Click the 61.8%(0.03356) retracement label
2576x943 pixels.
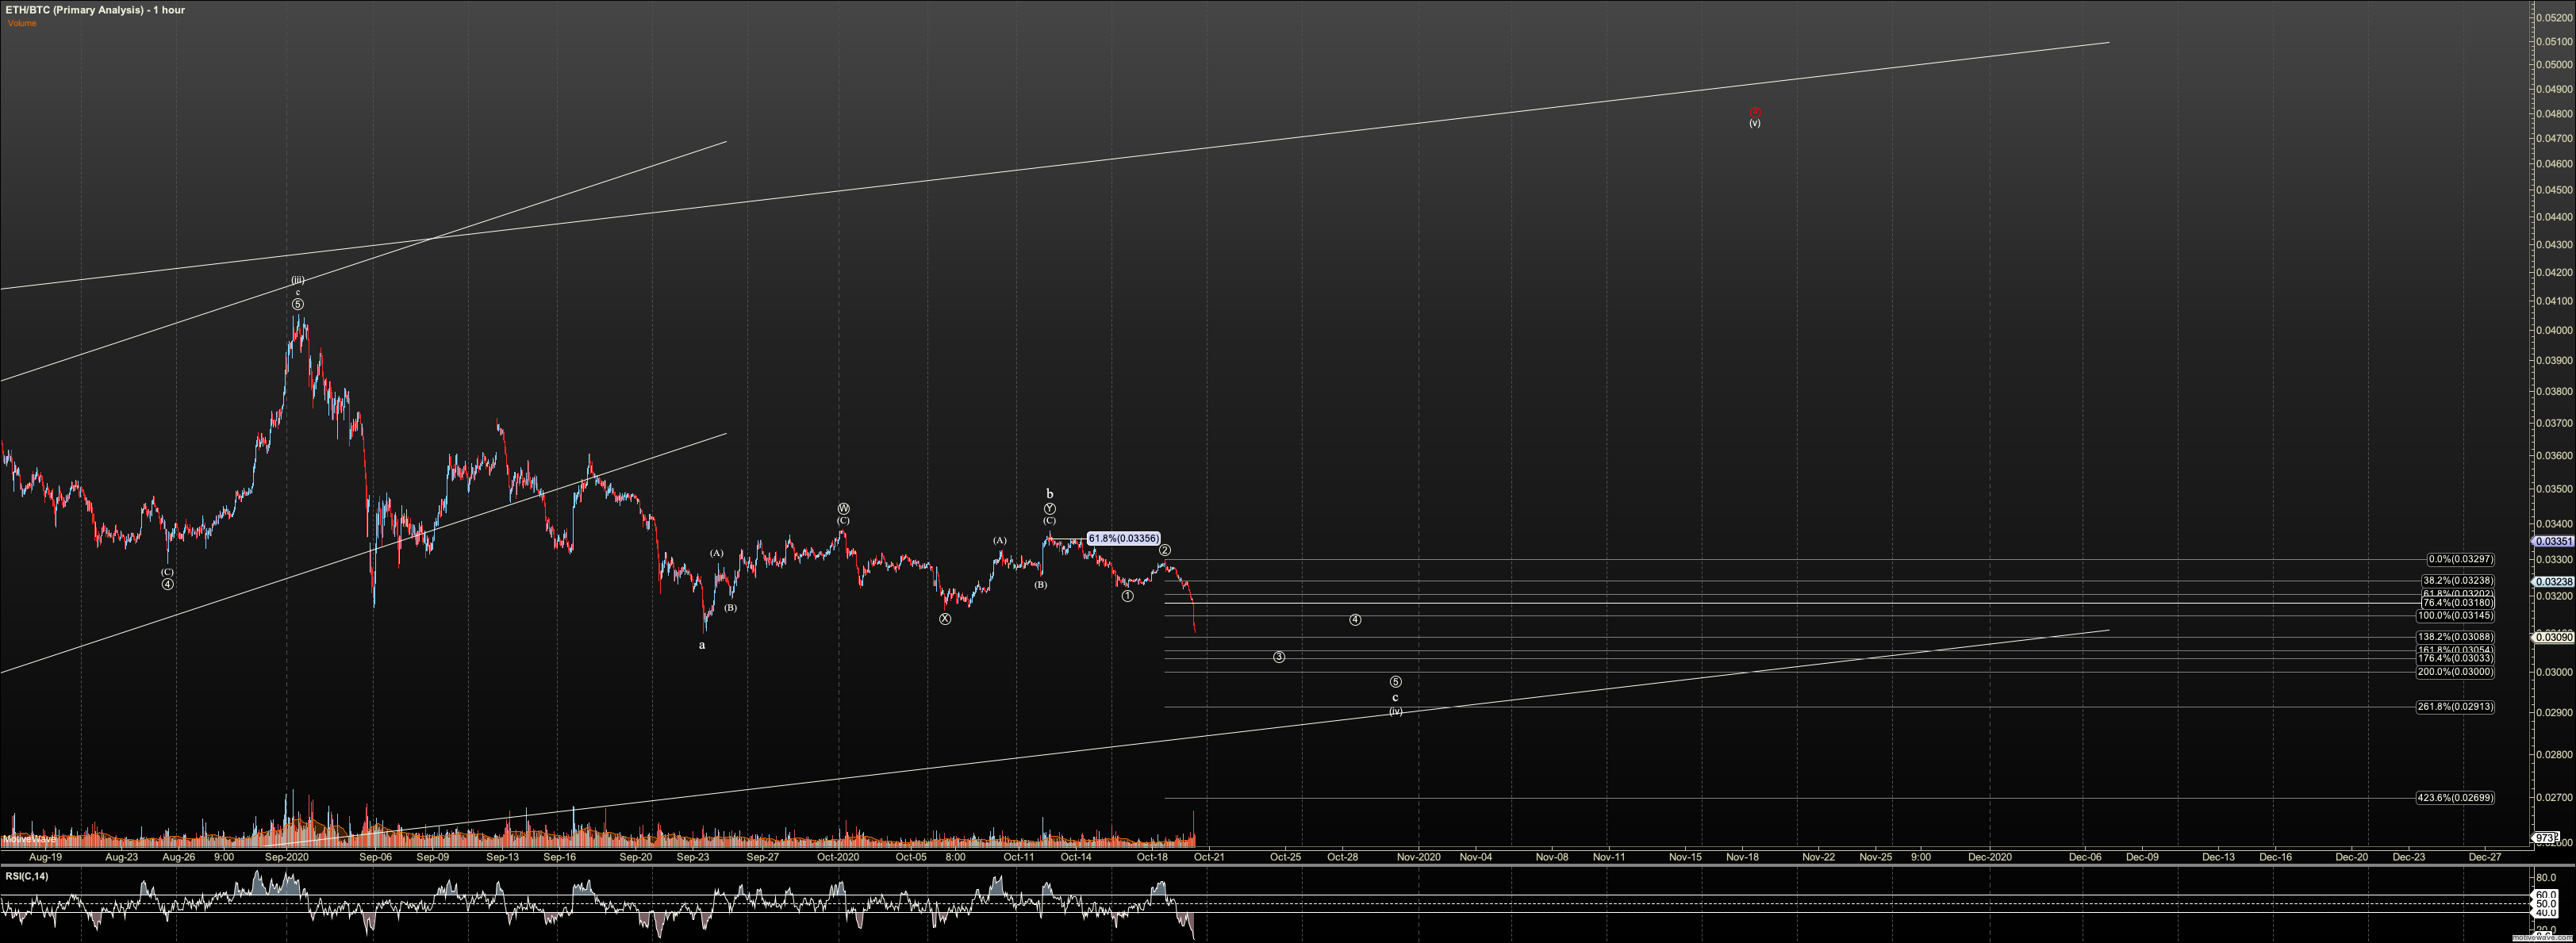[1123, 539]
